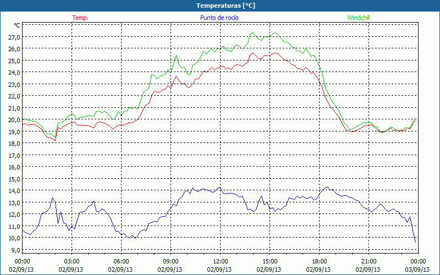Screen dimensions: 440x275
Task: Click the 09:00 time axis label
Action: [x=171, y=262]
